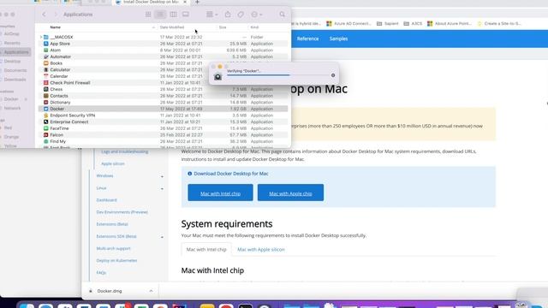The height and width of the screenshot is (308, 548).
Task: Sort the Finder list by Name column
Action: tap(55, 27)
